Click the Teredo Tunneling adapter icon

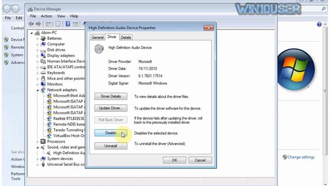click(x=49, y=130)
